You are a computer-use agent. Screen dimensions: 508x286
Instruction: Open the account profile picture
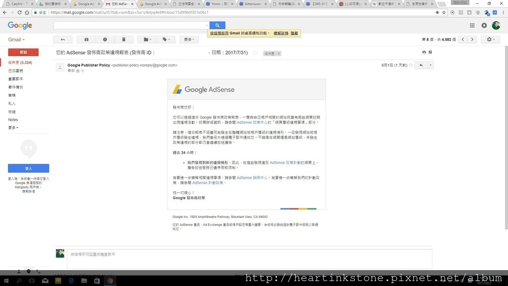[496, 25]
